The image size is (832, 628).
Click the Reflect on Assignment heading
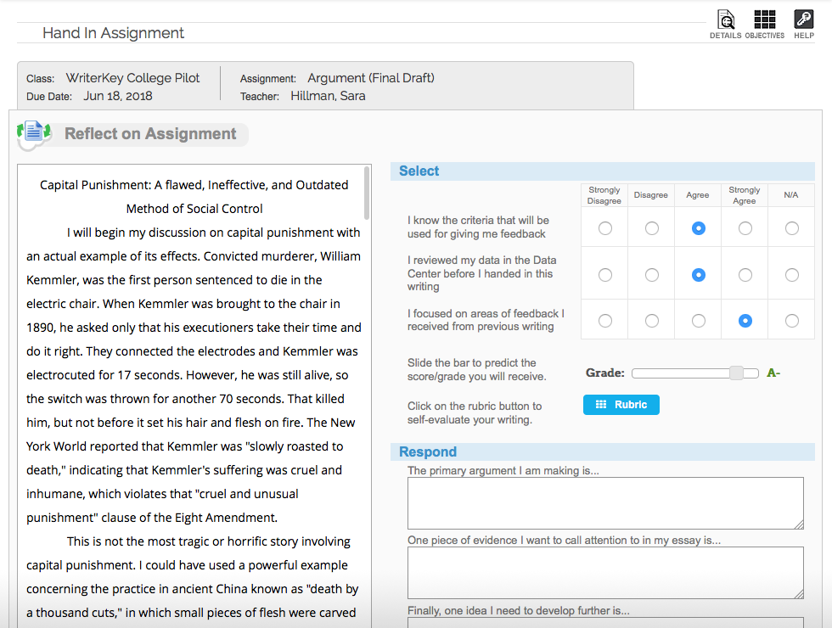pyautogui.click(x=150, y=134)
